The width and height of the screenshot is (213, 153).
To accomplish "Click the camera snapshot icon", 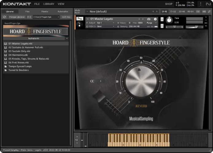I will (149, 19).
